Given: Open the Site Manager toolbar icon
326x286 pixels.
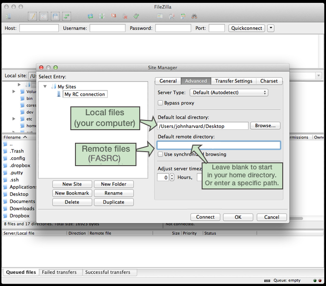Looking at the screenshot, I should tap(8, 16).
